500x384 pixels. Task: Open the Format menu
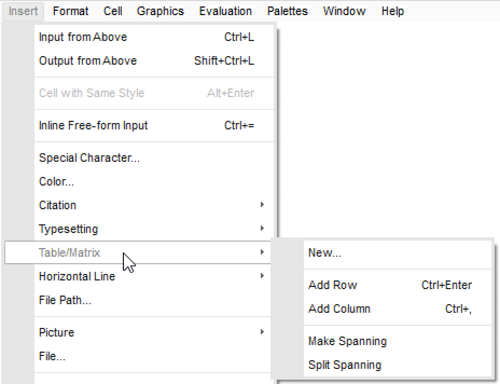(x=71, y=11)
